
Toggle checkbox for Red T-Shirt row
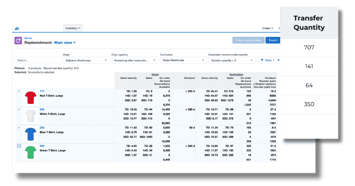point(19,91)
